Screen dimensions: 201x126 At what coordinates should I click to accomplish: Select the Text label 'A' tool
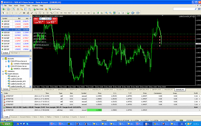click(44, 13)
